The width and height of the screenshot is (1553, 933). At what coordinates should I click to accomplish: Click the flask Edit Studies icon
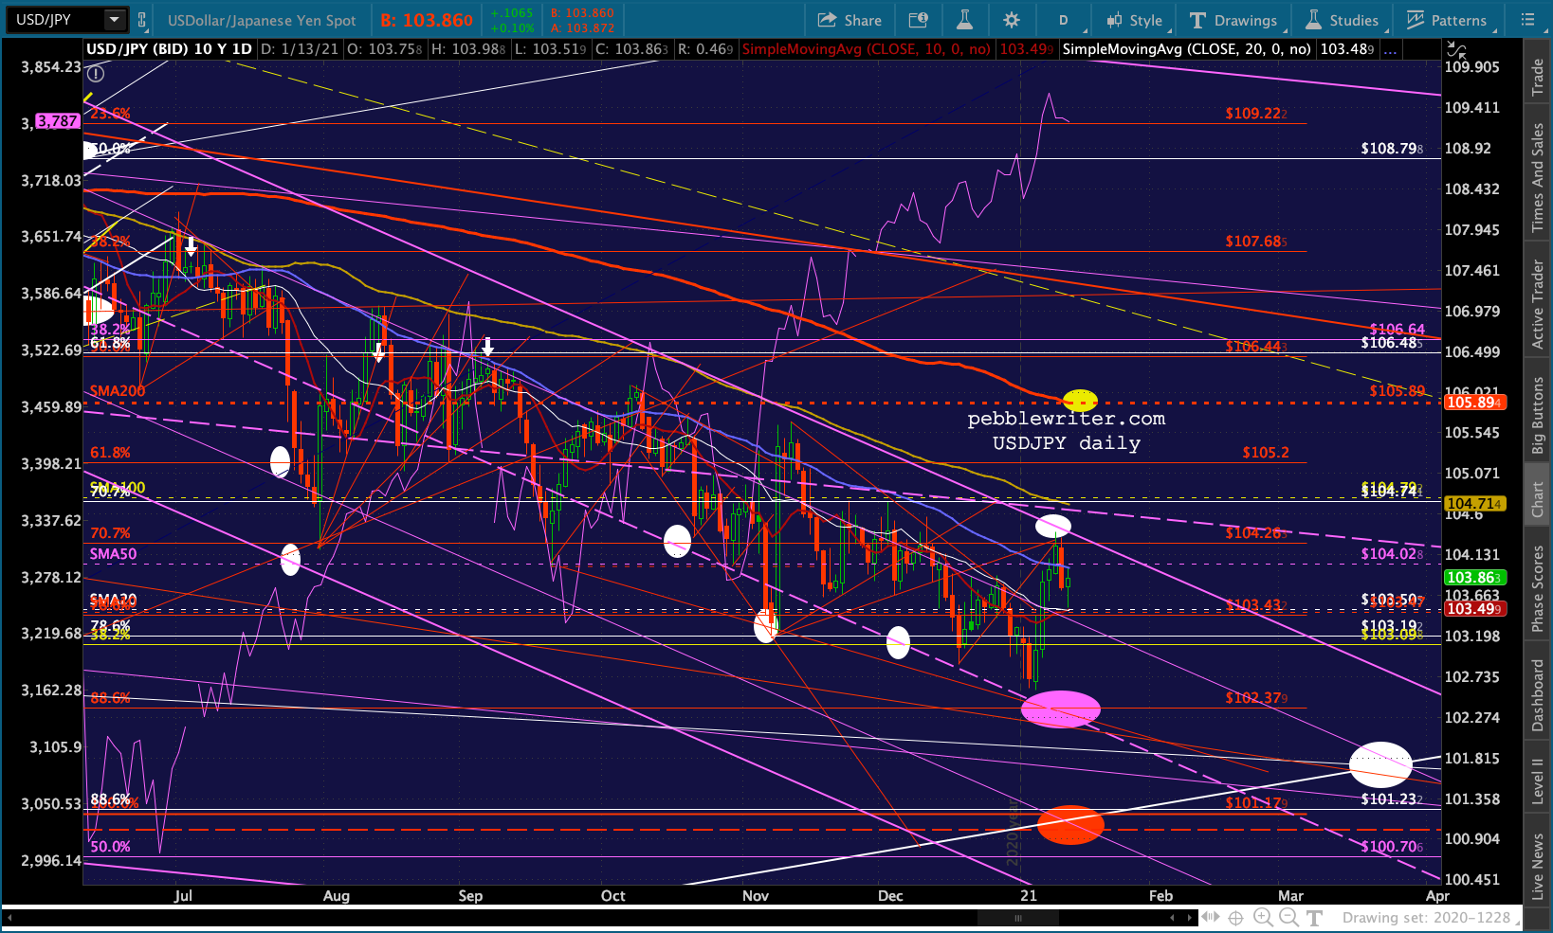pyautogui.click(x=964, y=20)
